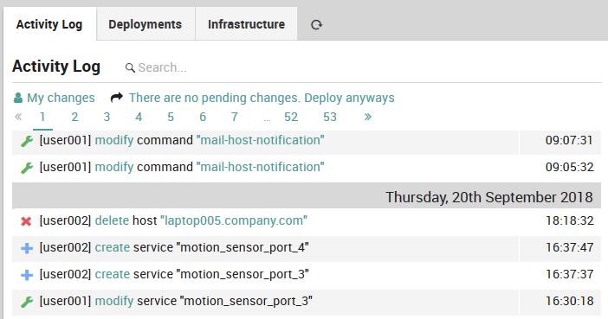Image resolution: width=608 pixels, height=319 pixels.
Task: Go to page 4
Action: point(139,117)
